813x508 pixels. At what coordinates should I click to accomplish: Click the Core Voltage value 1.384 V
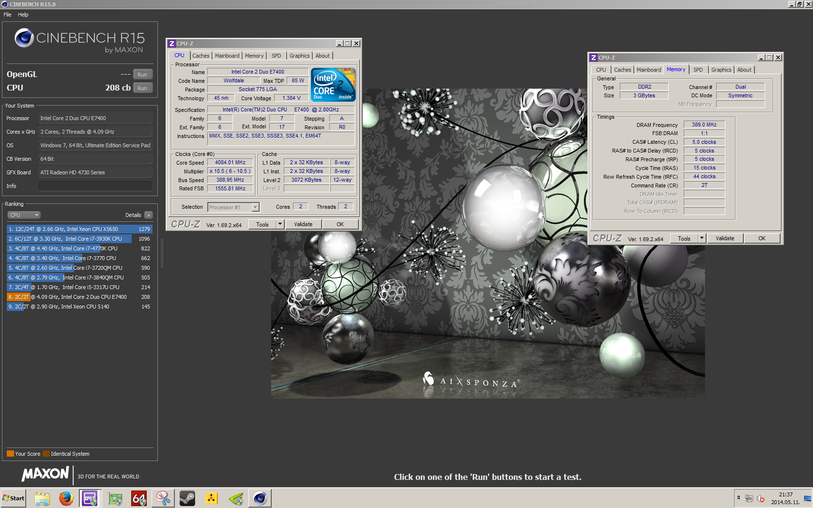click(x=291, y=98)
